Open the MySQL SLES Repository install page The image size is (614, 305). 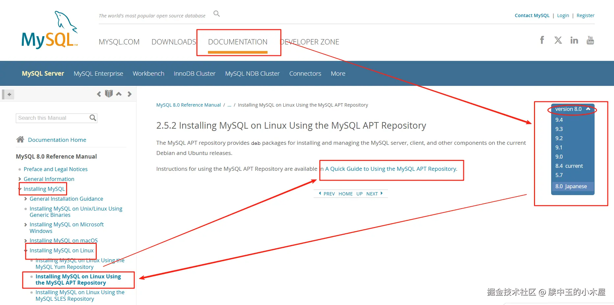click(80, 295)
